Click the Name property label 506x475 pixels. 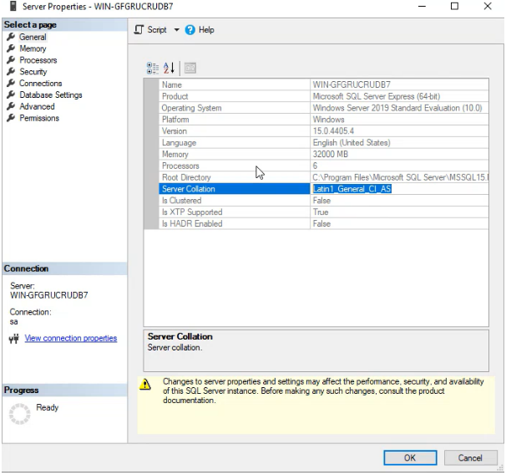click(x=172, y=85)
